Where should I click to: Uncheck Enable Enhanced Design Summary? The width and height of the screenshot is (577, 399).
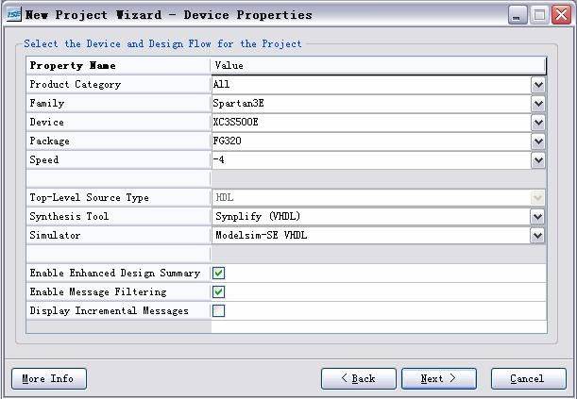(218, 273)
